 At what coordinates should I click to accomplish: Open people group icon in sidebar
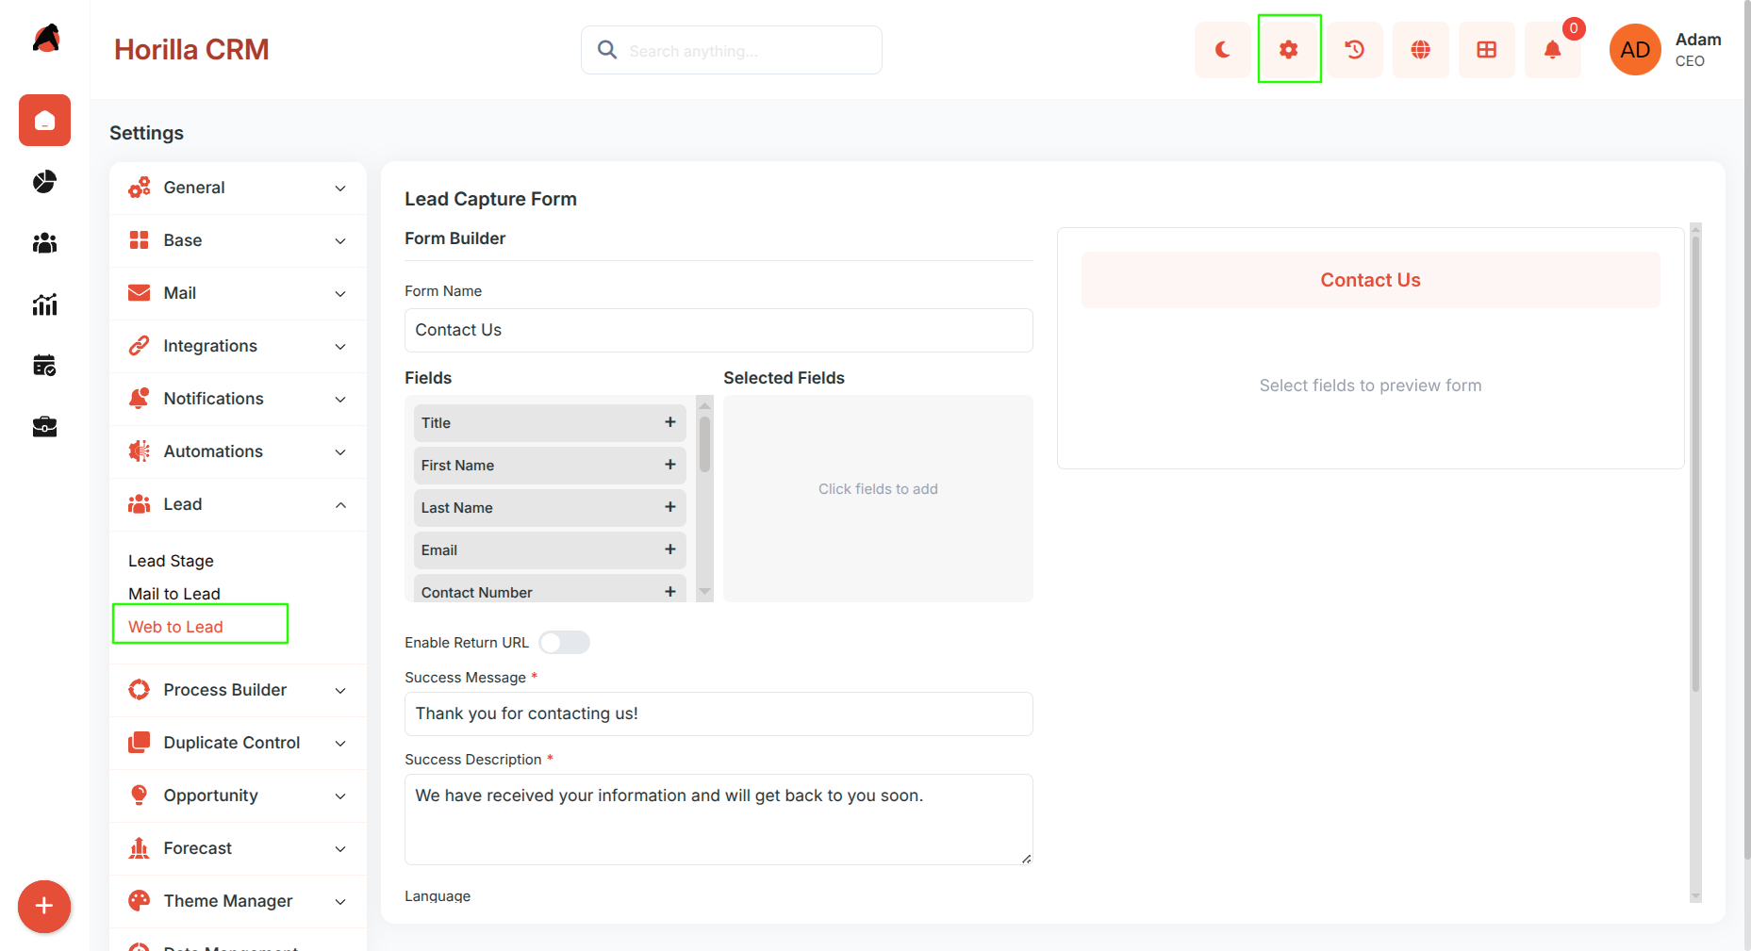pos(44,243)
